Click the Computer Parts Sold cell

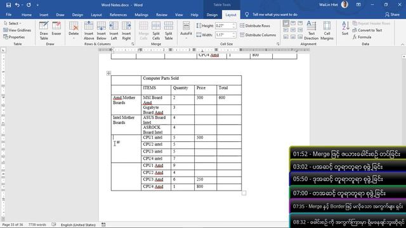pos(191,80)
